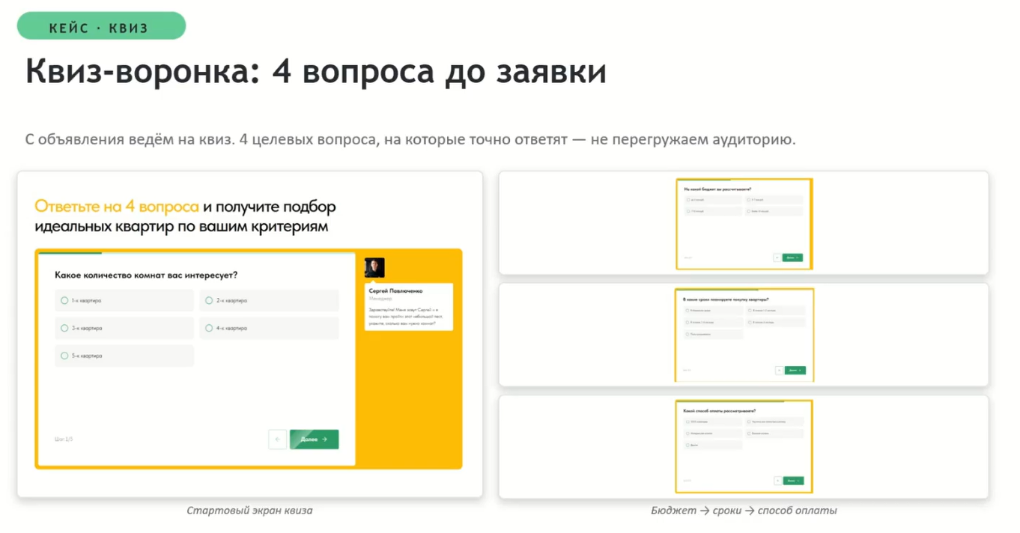Image resolution: width=1020 pixels, height=533 pixels.
Task: Click the name Сергей Павлюченко
Action: 396,290
